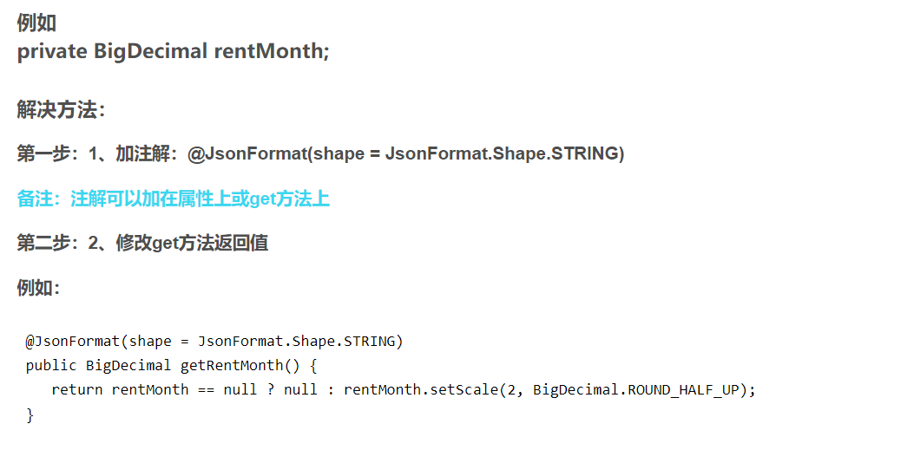
Task: Click '第一步' at start of step one
Action: [43, 153]
